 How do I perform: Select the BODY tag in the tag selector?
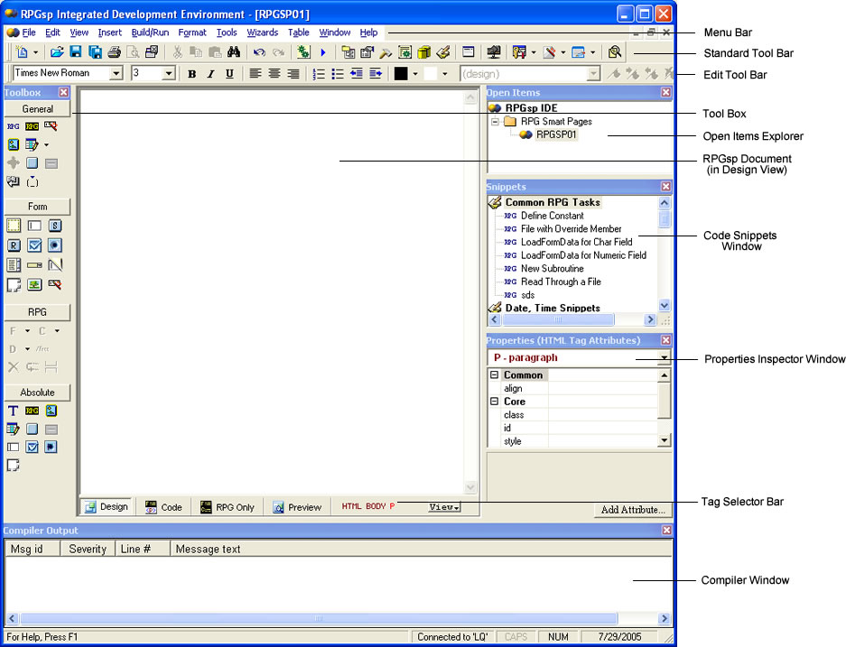pos(376,506)
